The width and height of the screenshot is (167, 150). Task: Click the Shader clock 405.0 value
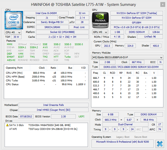(156, 46)
